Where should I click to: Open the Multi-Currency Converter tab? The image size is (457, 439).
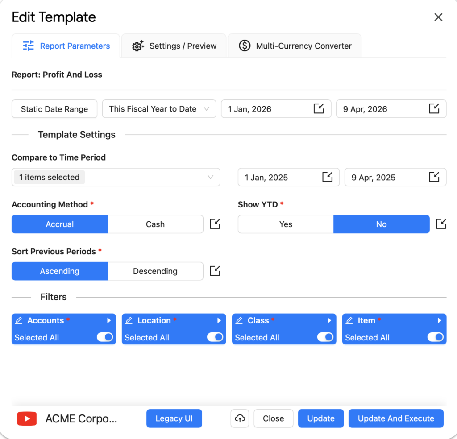295,46
